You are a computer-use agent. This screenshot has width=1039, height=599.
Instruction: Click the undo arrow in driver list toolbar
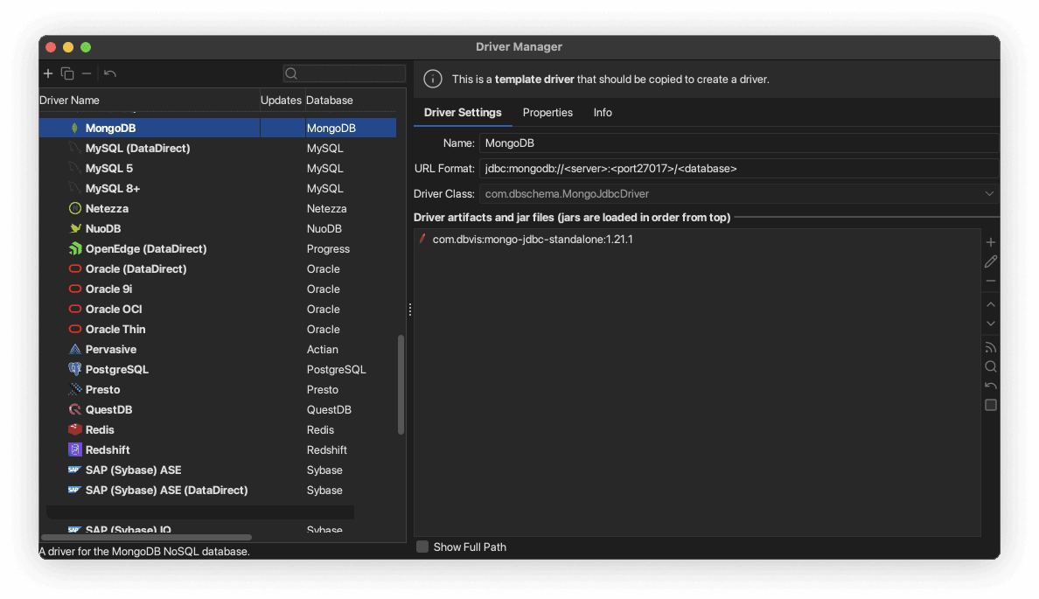click(109, 73)
